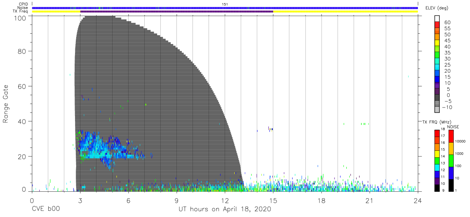Image resolution: width=470 pixels, height=217 pixels.
Task: Select the 'TX Freq' row label
Action: click(x=21, y=11)
